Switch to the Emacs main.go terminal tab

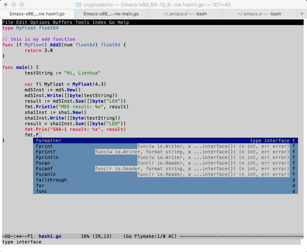pos(111,14)
